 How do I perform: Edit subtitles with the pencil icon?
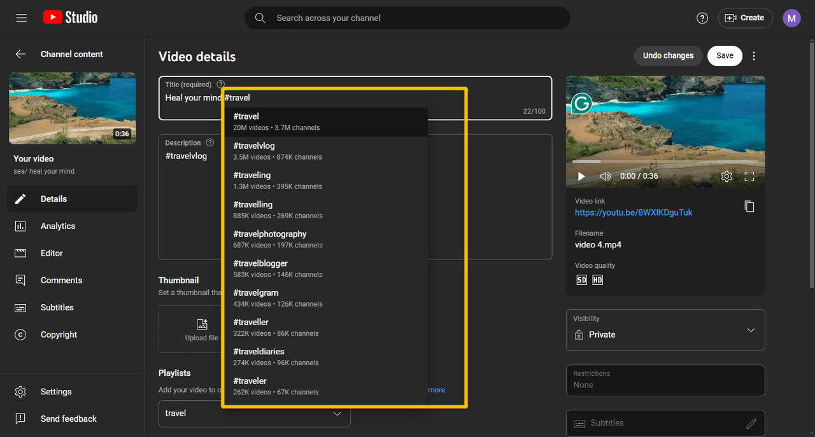pos(751,423)
